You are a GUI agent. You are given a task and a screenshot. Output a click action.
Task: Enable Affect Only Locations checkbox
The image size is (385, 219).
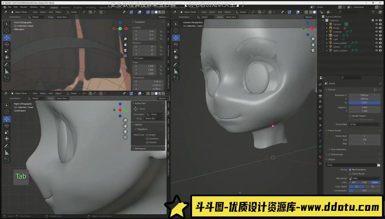tap(147, 138)
